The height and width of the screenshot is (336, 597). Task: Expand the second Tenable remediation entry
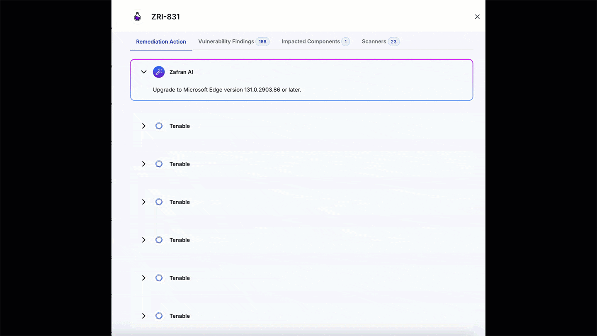[x=144, y=164]
